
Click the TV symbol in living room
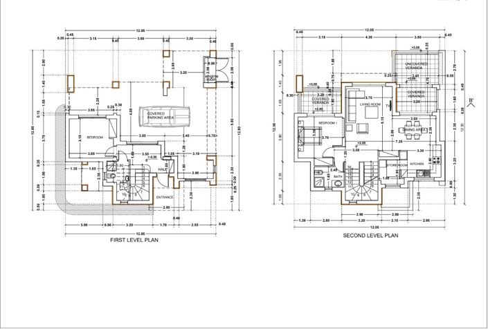tap(388, 105)
